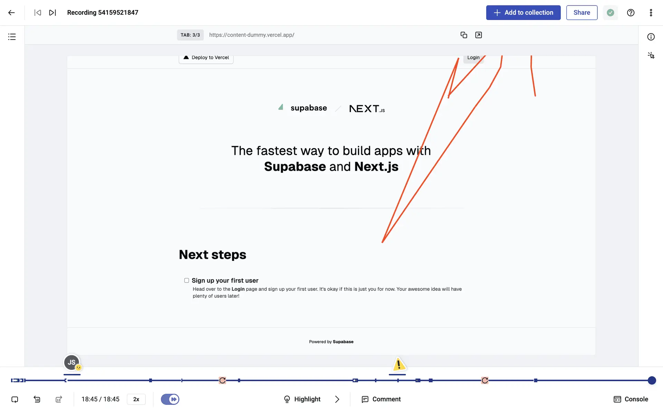Viewport: 663px width, 414px height.
Task: Rewind playback by 10 seconds
Action: tap(37, 399)
